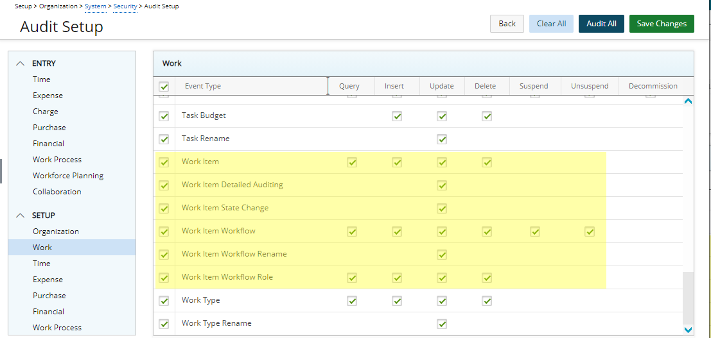Select Purchase under the SETUP section
This screenshot has height=338, width=711.
tap(49, 296)
